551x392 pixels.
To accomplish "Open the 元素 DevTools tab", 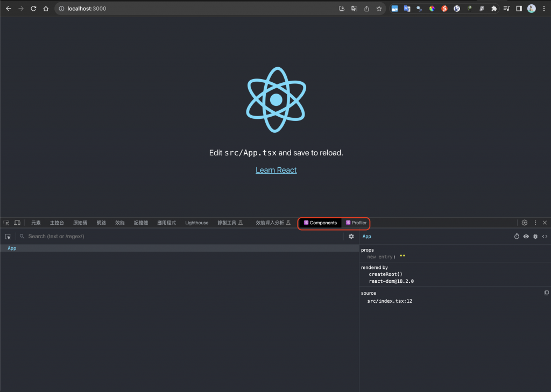I will click(36, 223).
